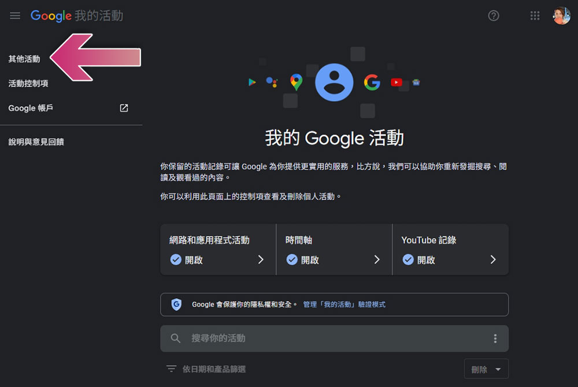Click the 搜尋你的活動 search field
The image size is (578, 387).
334,339
